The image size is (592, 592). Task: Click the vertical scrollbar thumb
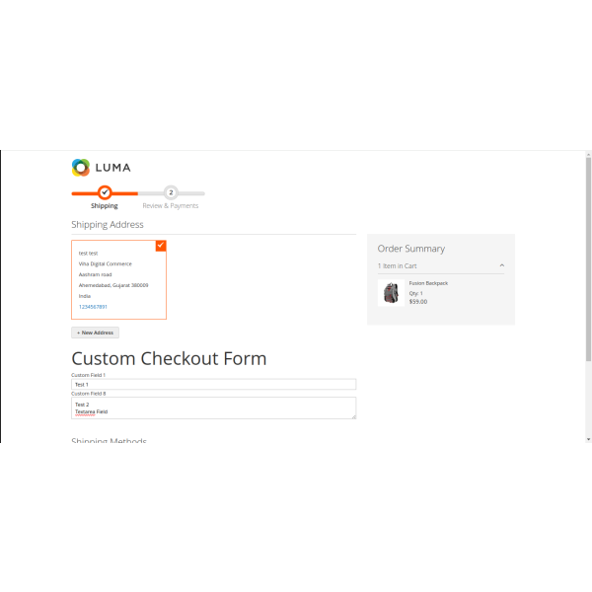tap(589, 257)
